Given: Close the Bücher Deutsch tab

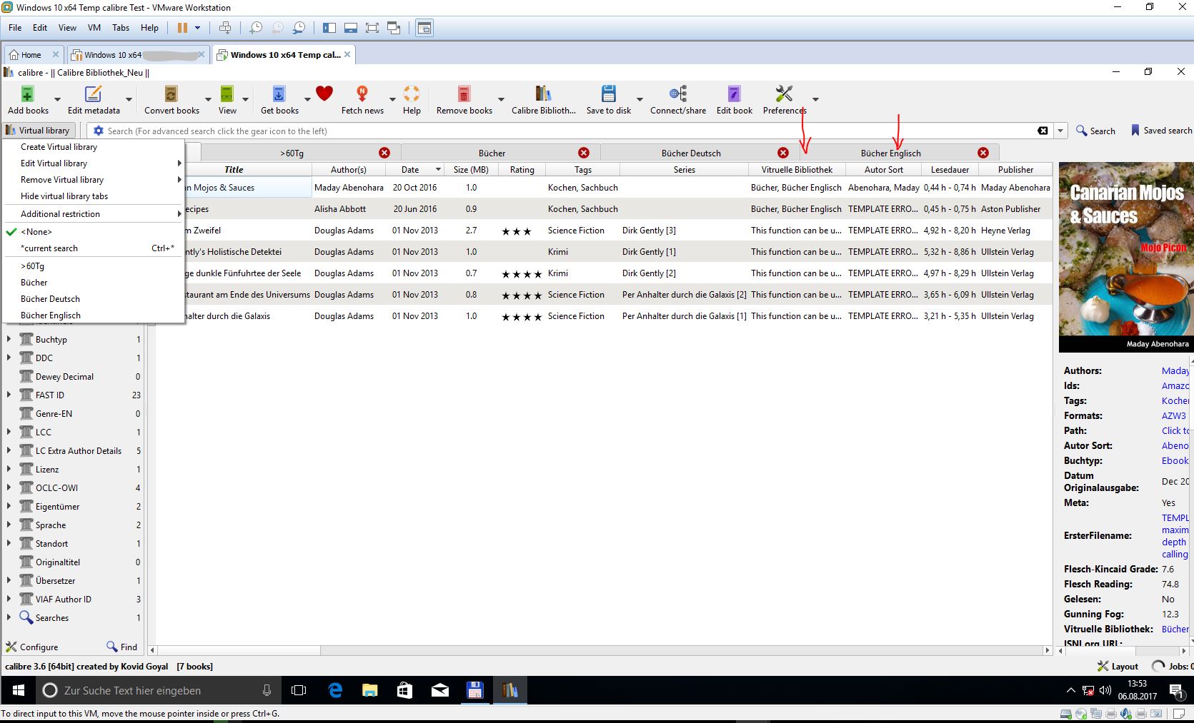Looking at the screenshot, I should (x=783, y=153).
